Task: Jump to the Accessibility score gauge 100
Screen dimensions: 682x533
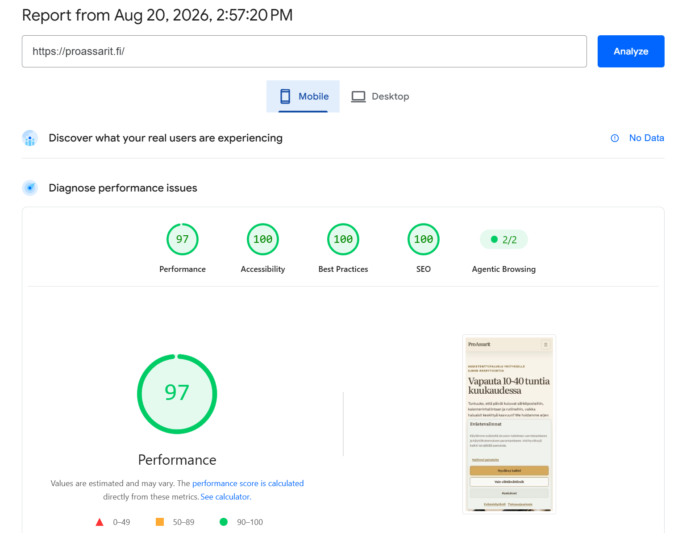Action: (263, 239)
